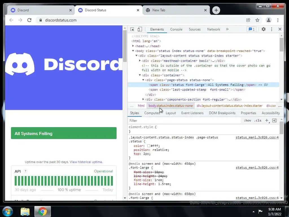Add a new style rule plus icon
Image resolution: width=289 pixels, height=217 pixels.
267,120
